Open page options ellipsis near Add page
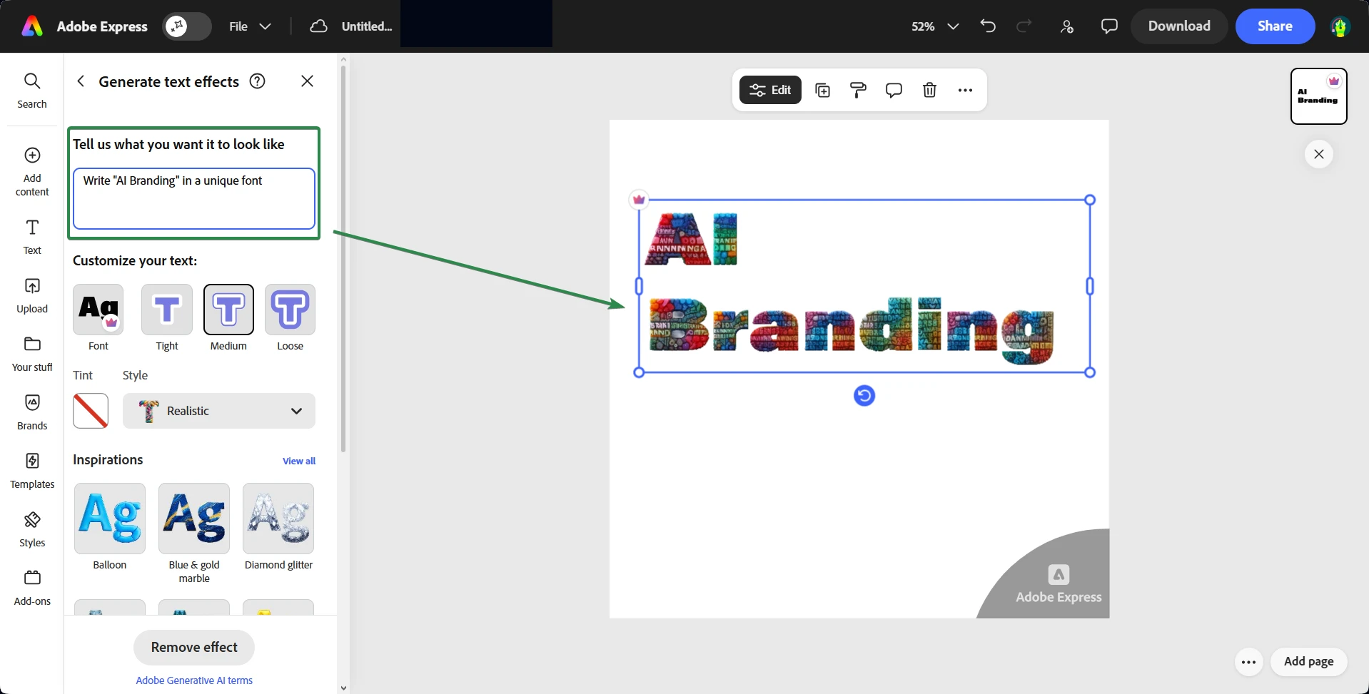The width and height of the screenshot is (1369, 694). (1248, 662)
